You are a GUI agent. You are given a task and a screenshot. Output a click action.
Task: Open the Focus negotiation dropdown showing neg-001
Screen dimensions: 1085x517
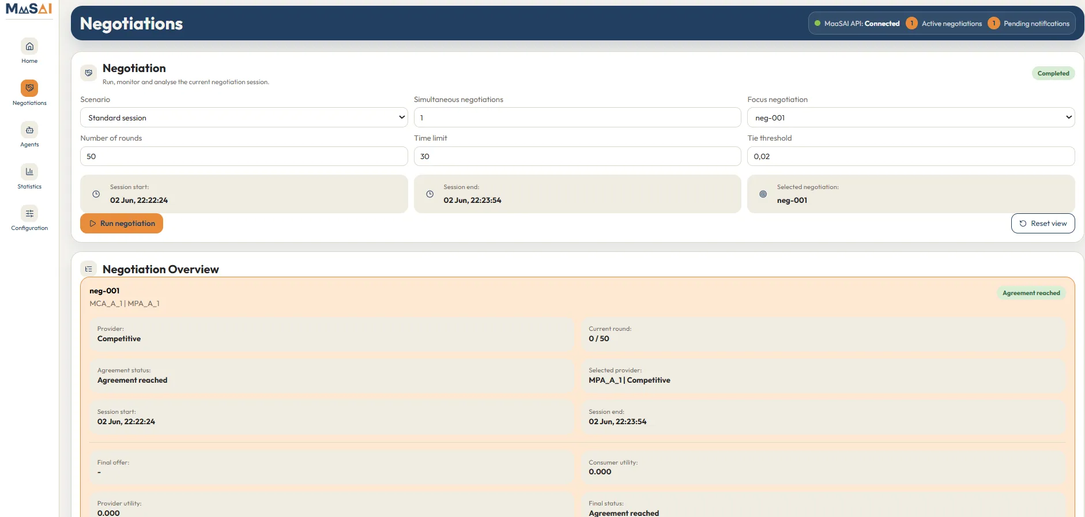[911, 118]
